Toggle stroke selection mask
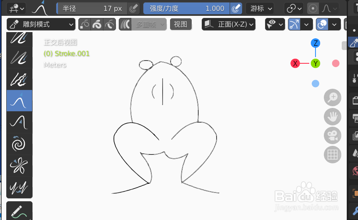The image size is (358, 220). point(97,24)
